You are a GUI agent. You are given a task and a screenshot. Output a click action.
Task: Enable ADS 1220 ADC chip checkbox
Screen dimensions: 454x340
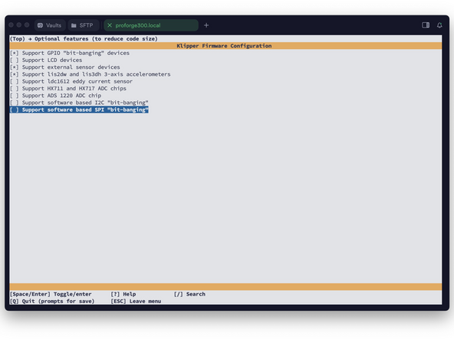point(14,96)
